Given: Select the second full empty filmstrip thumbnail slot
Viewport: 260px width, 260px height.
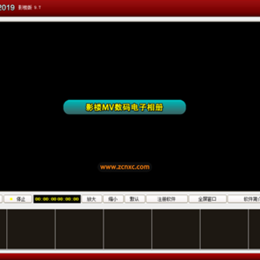Looking at the screenshot, I should 79,229.
